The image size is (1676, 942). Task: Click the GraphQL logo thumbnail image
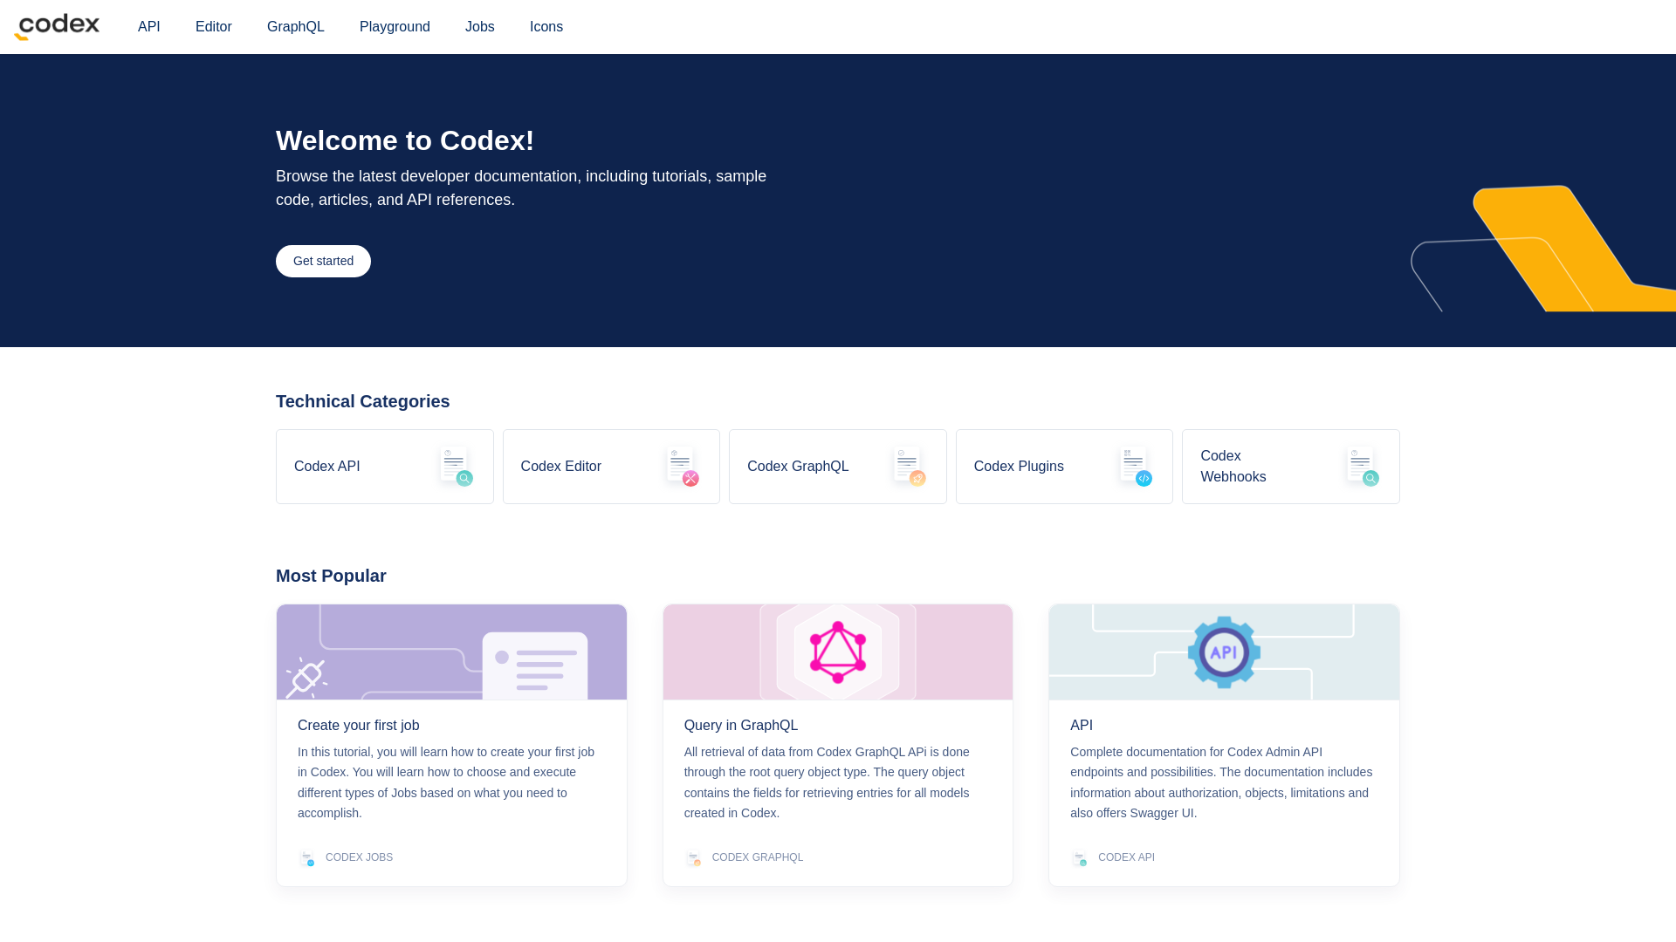pyautogui.click(x=838, y=652)
